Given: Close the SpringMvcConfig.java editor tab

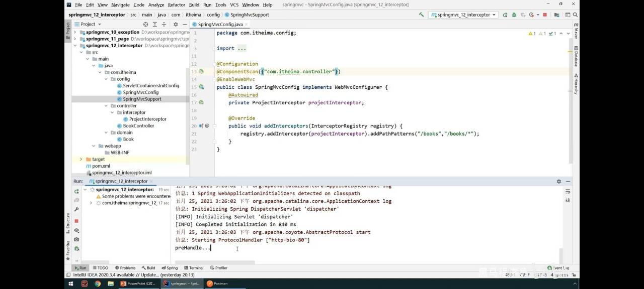Looking at the screenshot, I should point(247,24).
